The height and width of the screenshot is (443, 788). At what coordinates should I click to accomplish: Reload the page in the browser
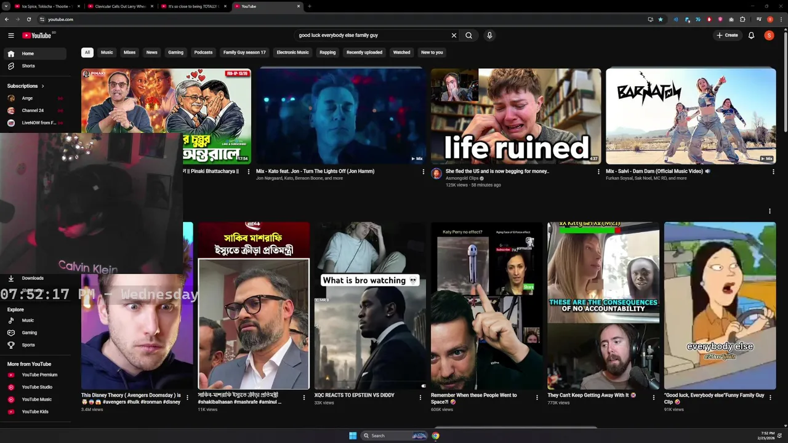[x=28, y=19]
